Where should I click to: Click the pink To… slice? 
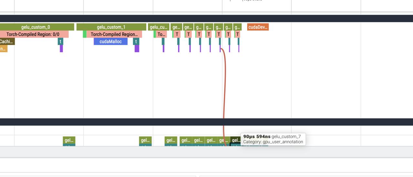point(161,34)
